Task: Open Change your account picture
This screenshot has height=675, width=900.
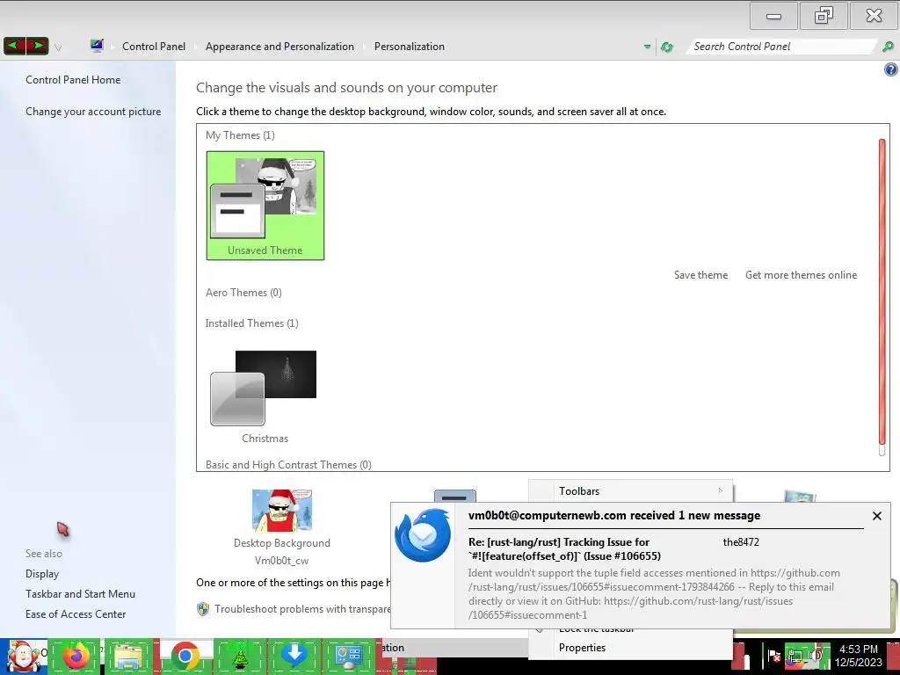Action: (x=93, y=112)
